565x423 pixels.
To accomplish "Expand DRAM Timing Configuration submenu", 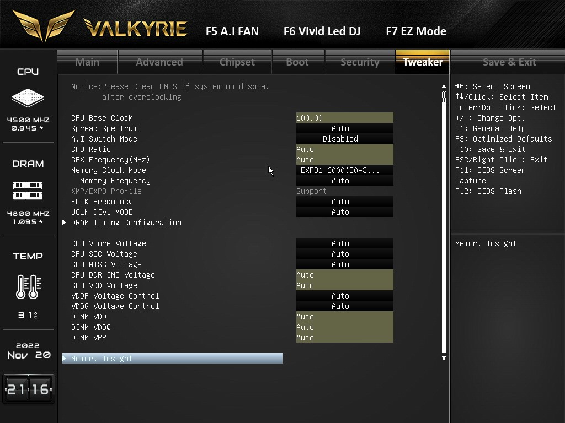I will 126,223.
